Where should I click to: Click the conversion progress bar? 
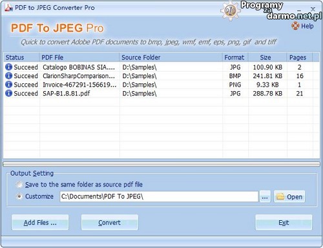pos(161,164)
